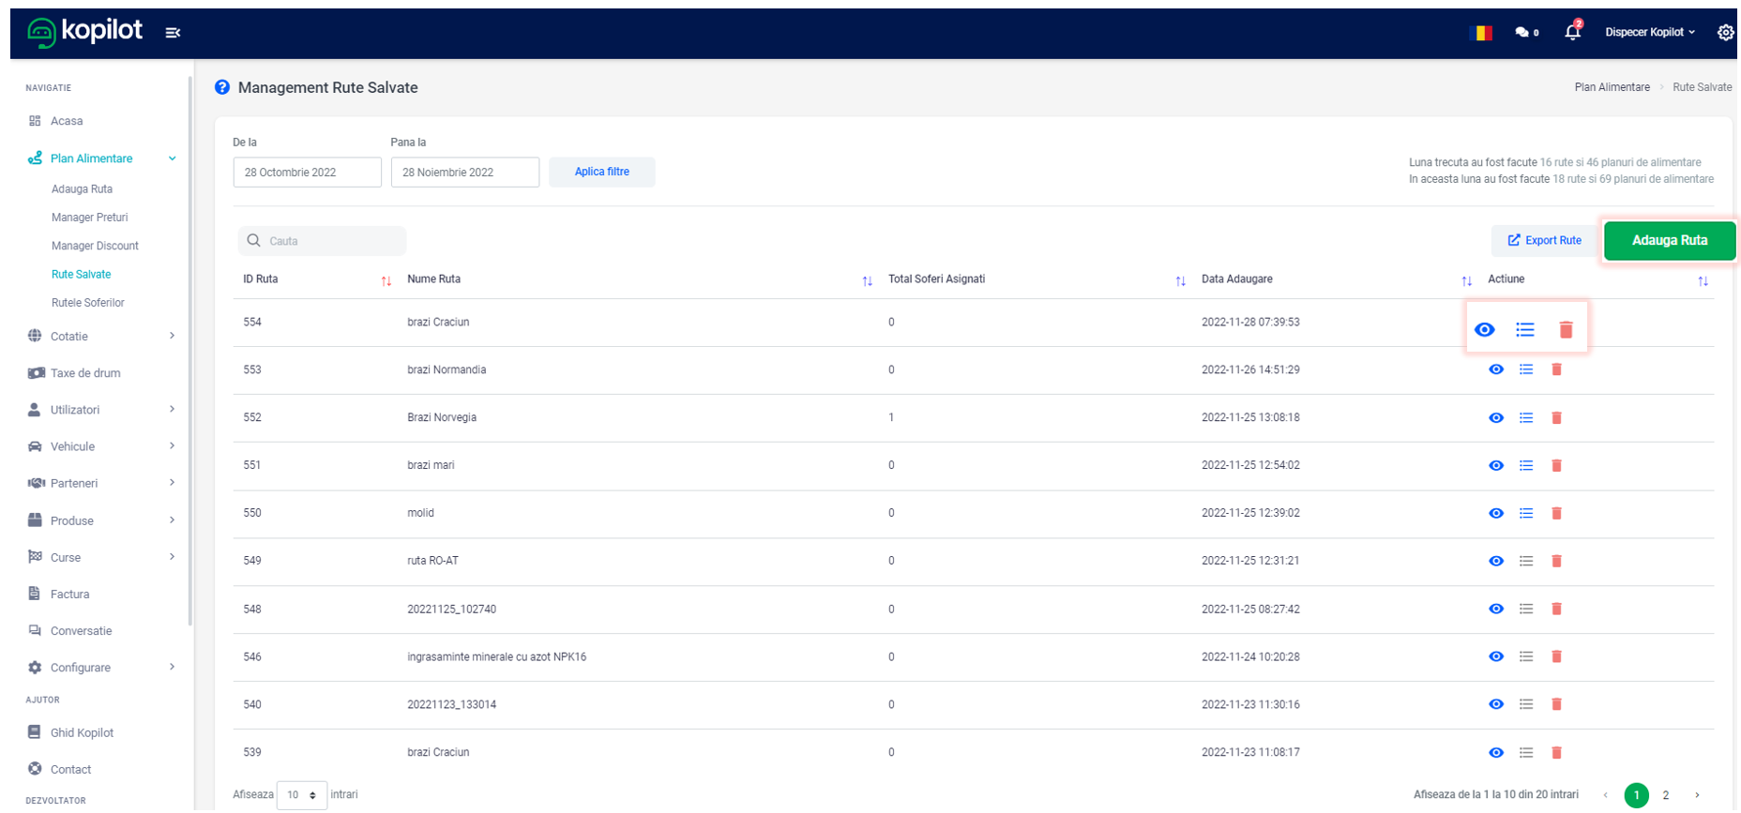Click the Romanian flag language icon

pyautogui.click(x=1480, y=33)
